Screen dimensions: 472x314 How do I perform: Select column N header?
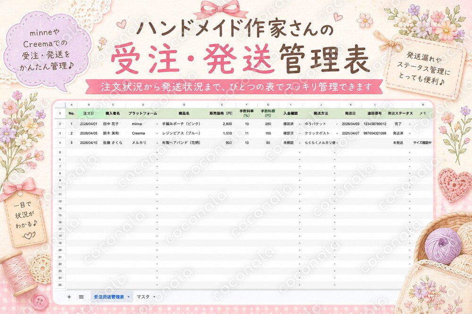tap(422, 105)
